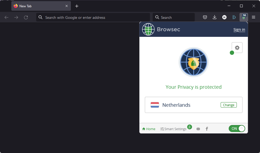Open Smart Settings tab
The image size is (260, 153).
[x=173, y=129]
